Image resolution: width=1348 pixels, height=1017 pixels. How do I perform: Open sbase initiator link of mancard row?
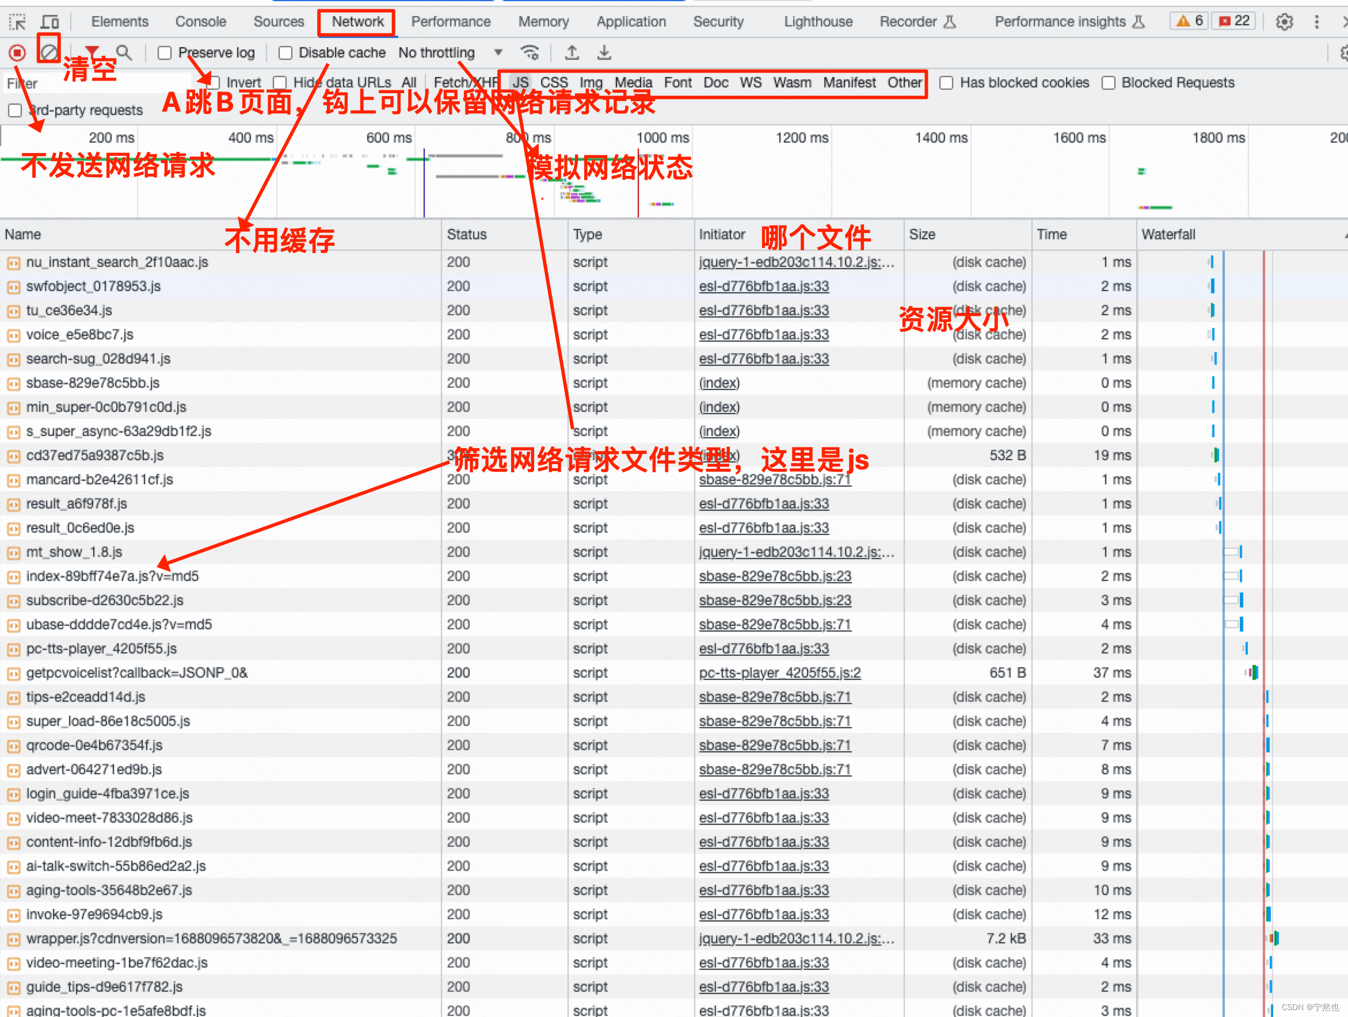coord(775,480)
